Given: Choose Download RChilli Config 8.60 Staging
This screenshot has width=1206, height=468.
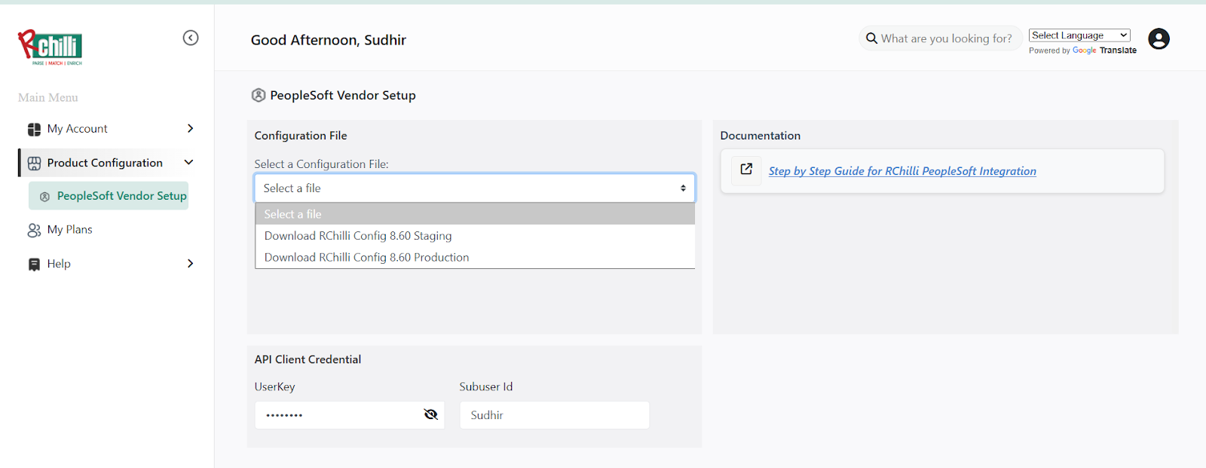Looking at the screenshot, I should coord(358,236).
